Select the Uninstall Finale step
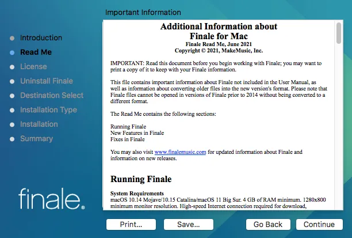 coord(47,81)
